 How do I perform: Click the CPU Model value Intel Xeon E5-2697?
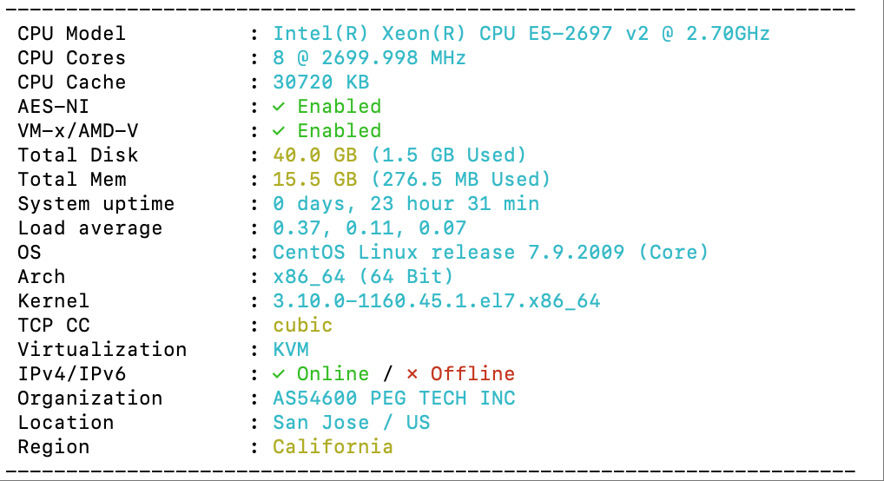point(522,34)
